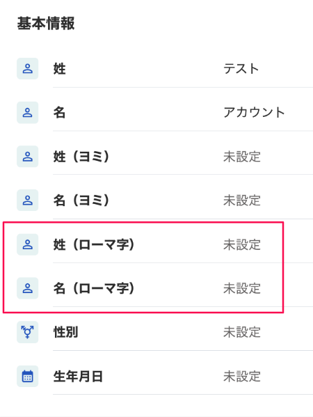Click the person icon beside 姓(ローマ字)
Image resolution: width=313 pixels, height=417 pixels.
[x=27, y=244]
